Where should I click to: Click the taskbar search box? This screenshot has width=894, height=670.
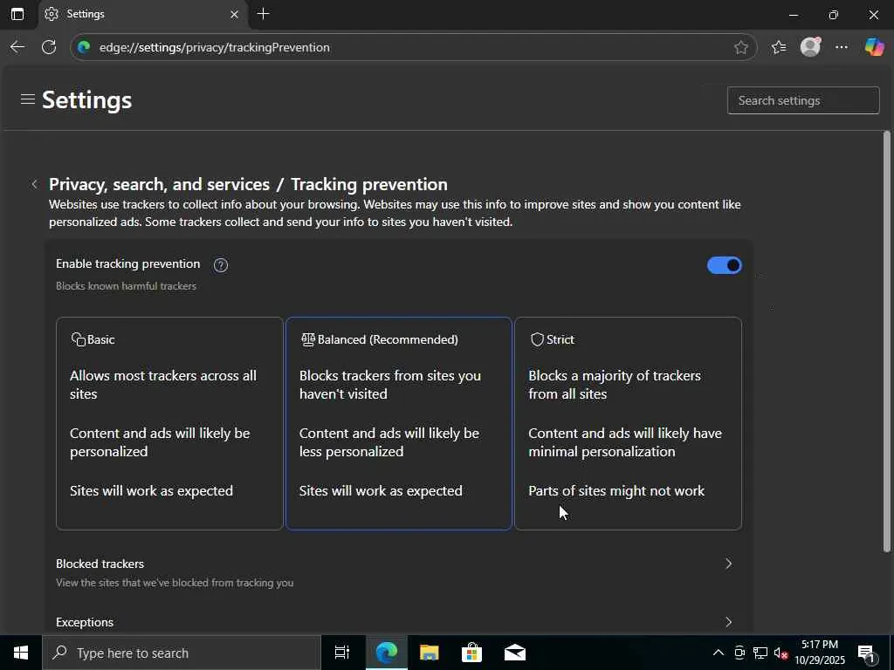coord(182,653)
